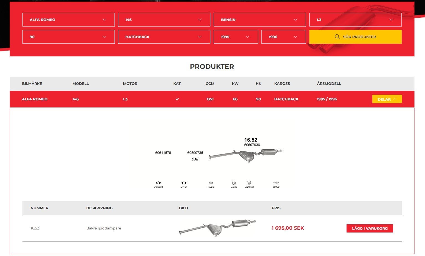Add item 16.52 with LÄGG I VARUKORG

(370, 228)
